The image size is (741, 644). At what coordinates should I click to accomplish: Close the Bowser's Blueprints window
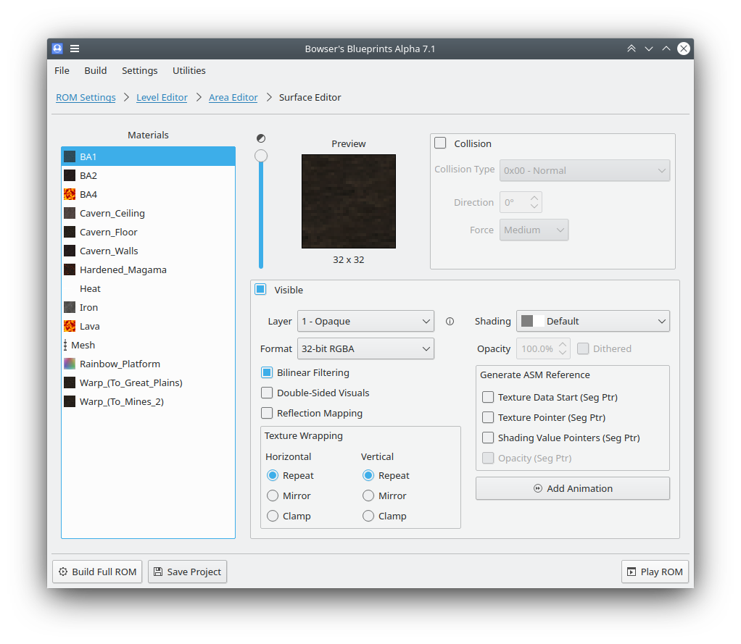(x=683, y=49)
